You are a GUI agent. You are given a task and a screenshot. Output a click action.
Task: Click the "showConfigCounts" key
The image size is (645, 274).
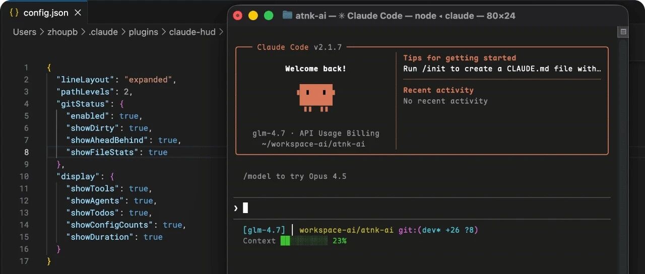click(110, 225)
